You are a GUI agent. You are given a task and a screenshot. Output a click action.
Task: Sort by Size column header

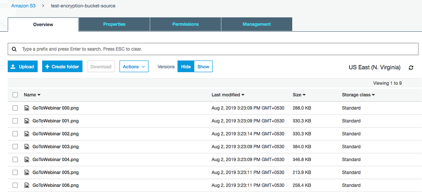(299, 95)
